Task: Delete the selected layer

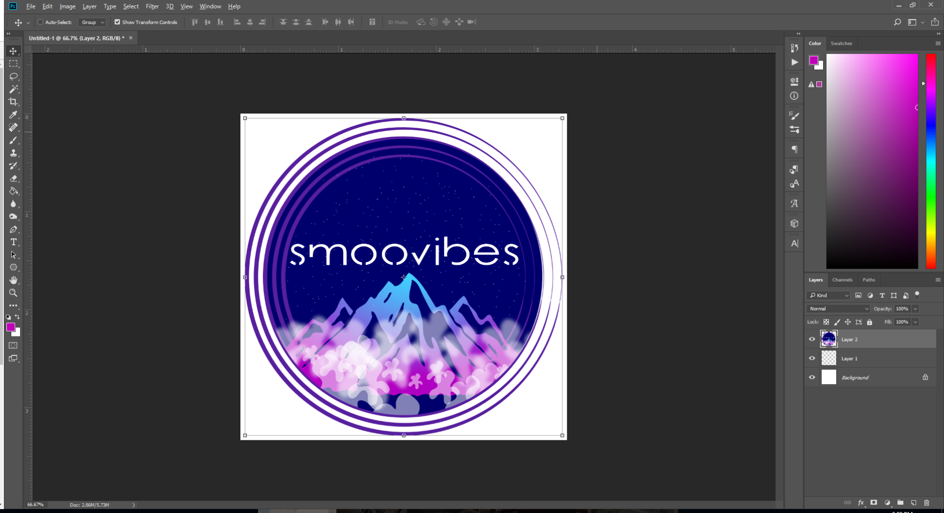Action: click(927, 503)
